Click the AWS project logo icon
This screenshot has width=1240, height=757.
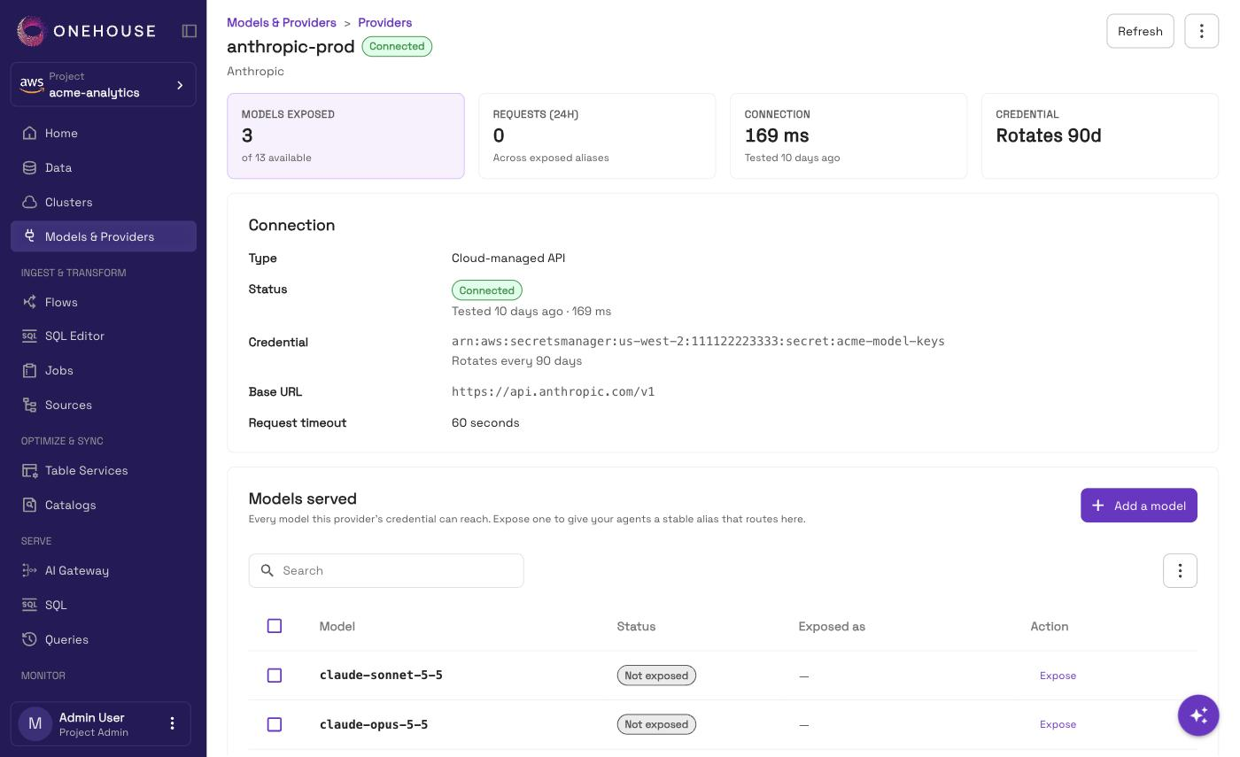(x=32, y=84)
